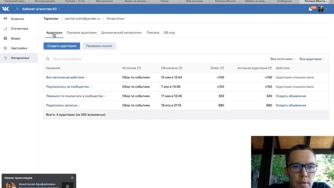The image size is (334, 188).
Task: Open the notifications bell icon
Action: (x=311, y=9)
